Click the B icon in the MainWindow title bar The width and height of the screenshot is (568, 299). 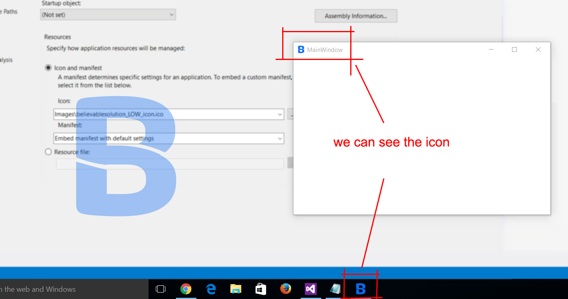(300, 49)
